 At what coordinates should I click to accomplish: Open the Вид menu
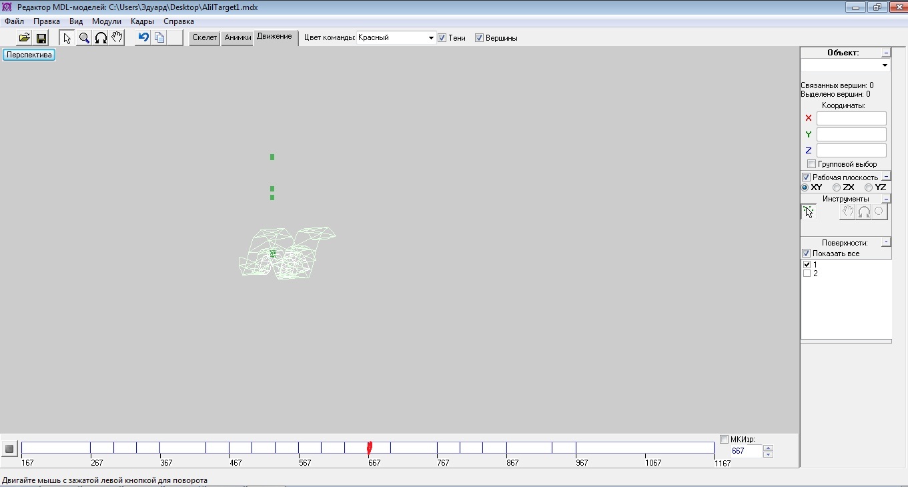tap(76, 21)
